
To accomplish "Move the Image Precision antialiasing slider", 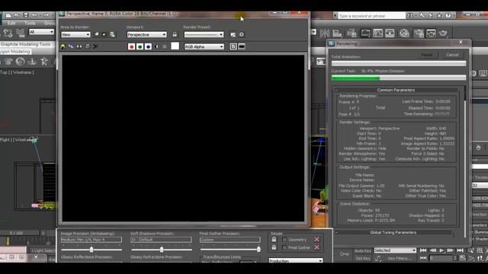I will coord(91,250).
